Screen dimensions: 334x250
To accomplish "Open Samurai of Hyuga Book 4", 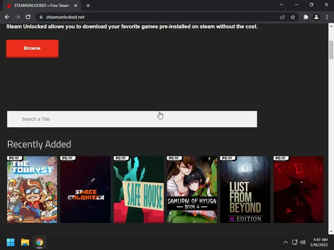I will [x=192, y=190].
